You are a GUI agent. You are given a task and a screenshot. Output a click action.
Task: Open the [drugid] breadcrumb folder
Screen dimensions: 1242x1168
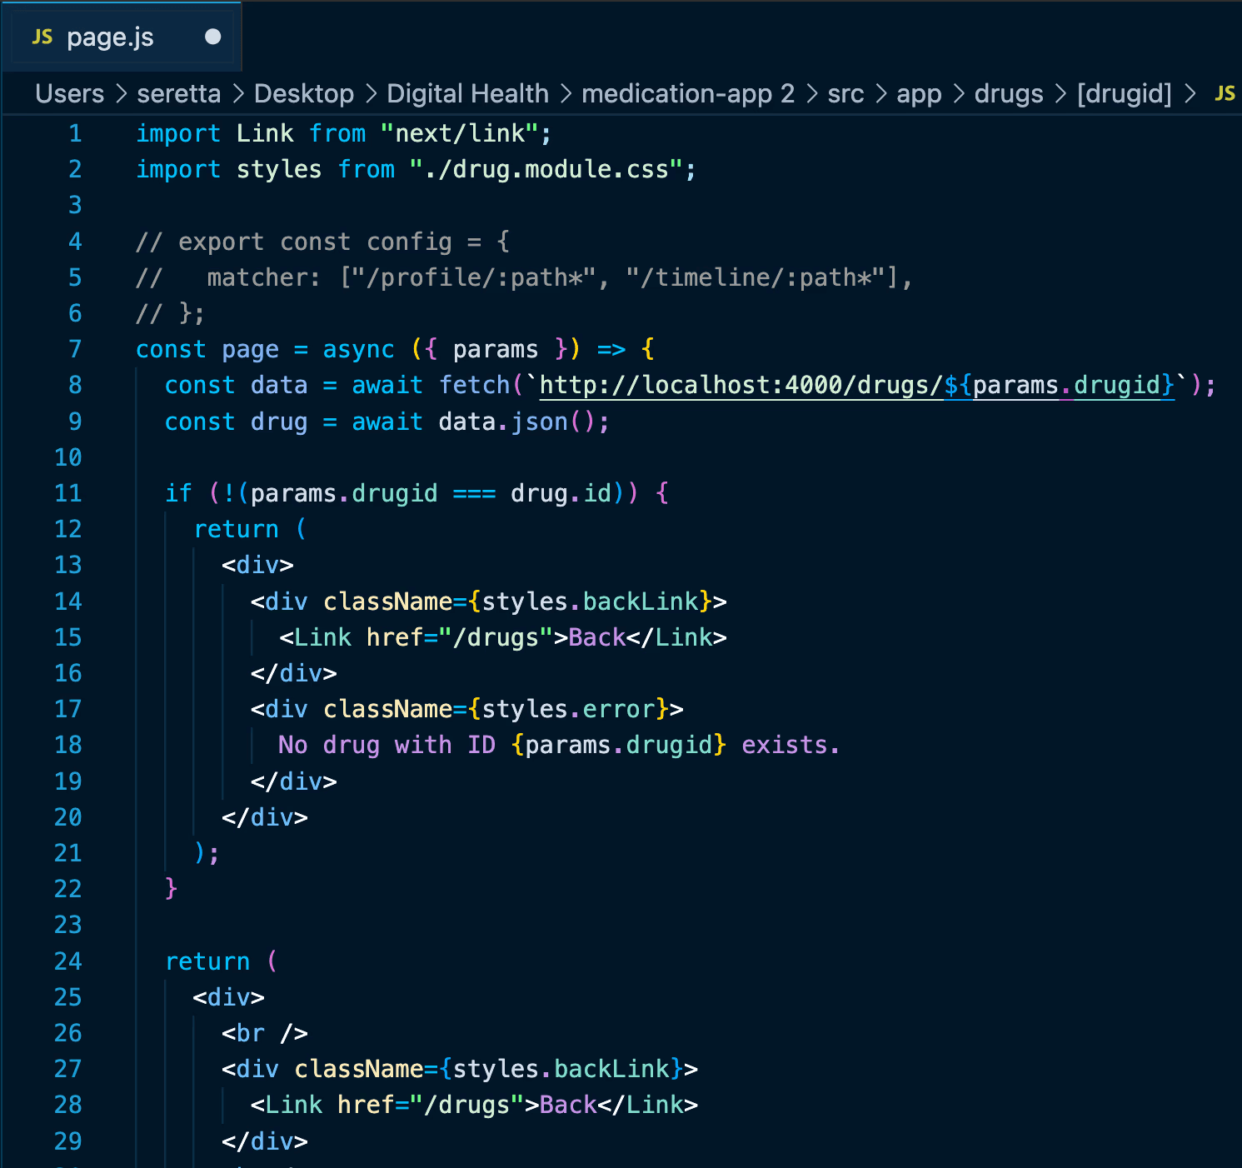[1125, 93]
